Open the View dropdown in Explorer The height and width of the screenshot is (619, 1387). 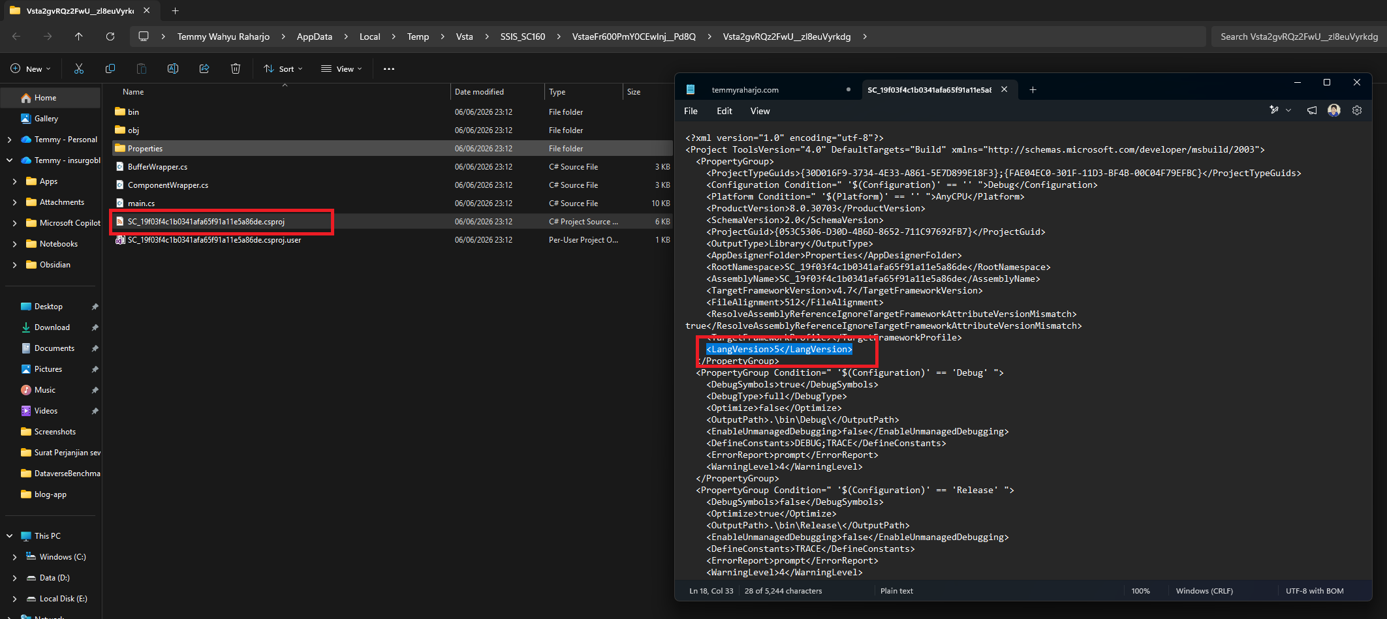click(341, 68)
